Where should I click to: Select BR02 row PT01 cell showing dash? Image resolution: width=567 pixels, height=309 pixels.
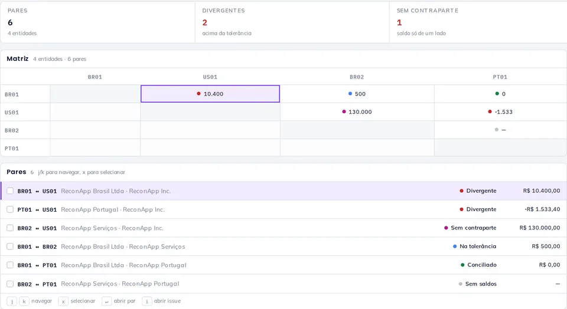pyautogui.click(x=500, y=130)
